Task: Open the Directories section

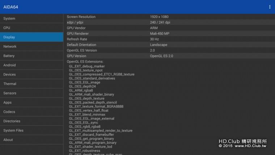Action: [31, 121]
